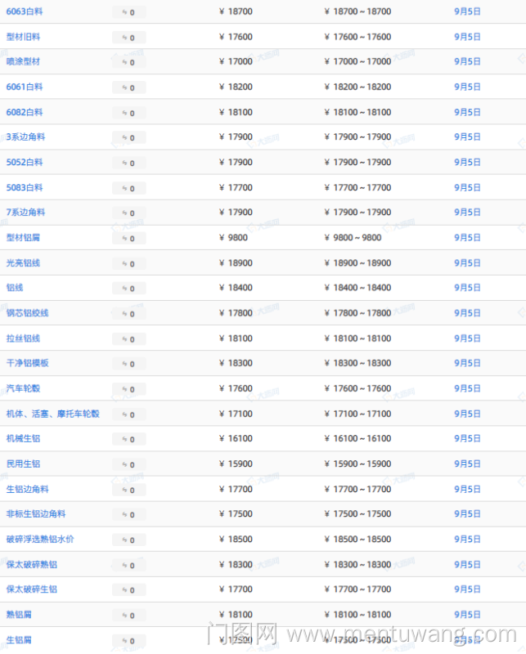Open 机体、活塞、摩托车轮毂 link
This screenshot has height=654, width=526.
[52, 414]
